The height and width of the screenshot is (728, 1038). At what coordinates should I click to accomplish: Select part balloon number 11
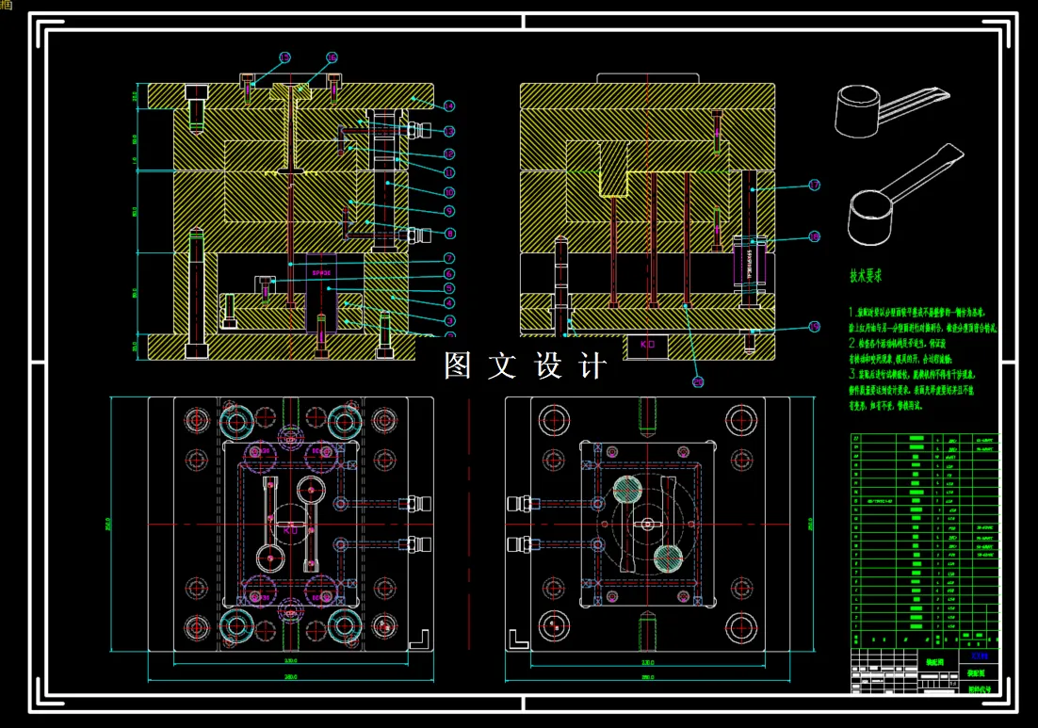coord(449,172)
